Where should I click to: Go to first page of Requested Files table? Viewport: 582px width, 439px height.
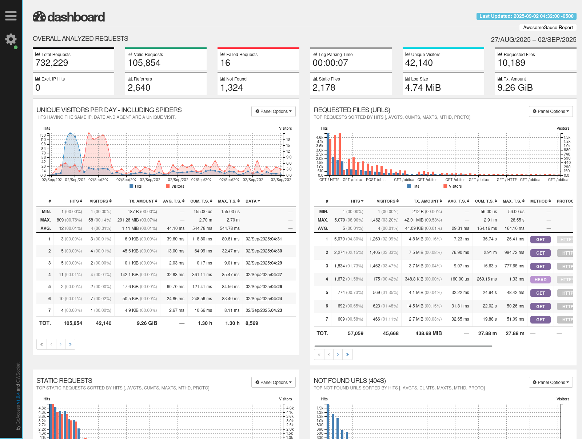(x=319, y=354)
